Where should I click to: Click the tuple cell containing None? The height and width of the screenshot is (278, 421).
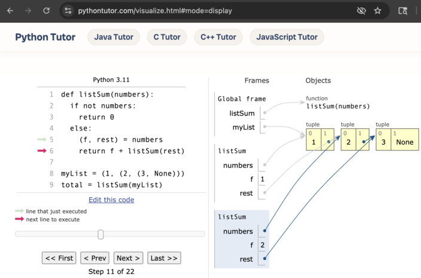[405, 140]
